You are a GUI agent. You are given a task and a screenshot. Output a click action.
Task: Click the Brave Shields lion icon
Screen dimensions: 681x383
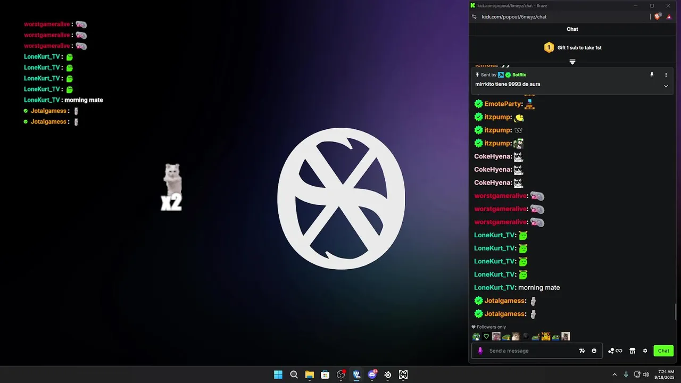[658, 16]
